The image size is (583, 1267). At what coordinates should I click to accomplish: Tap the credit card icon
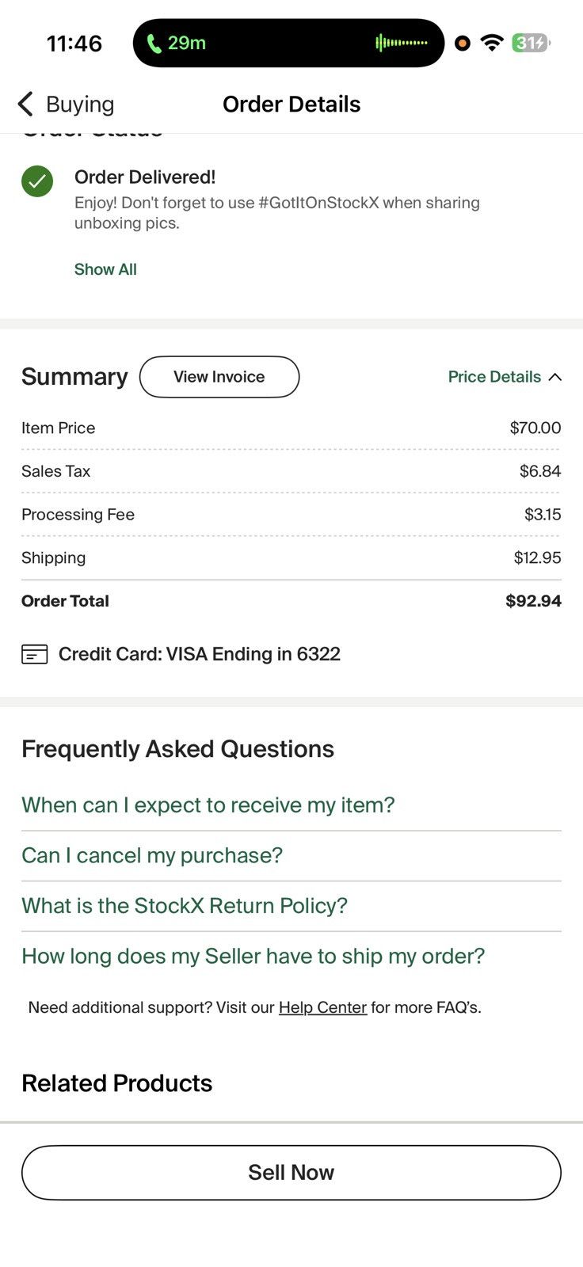pyautogui.click(x=35, y=654)
